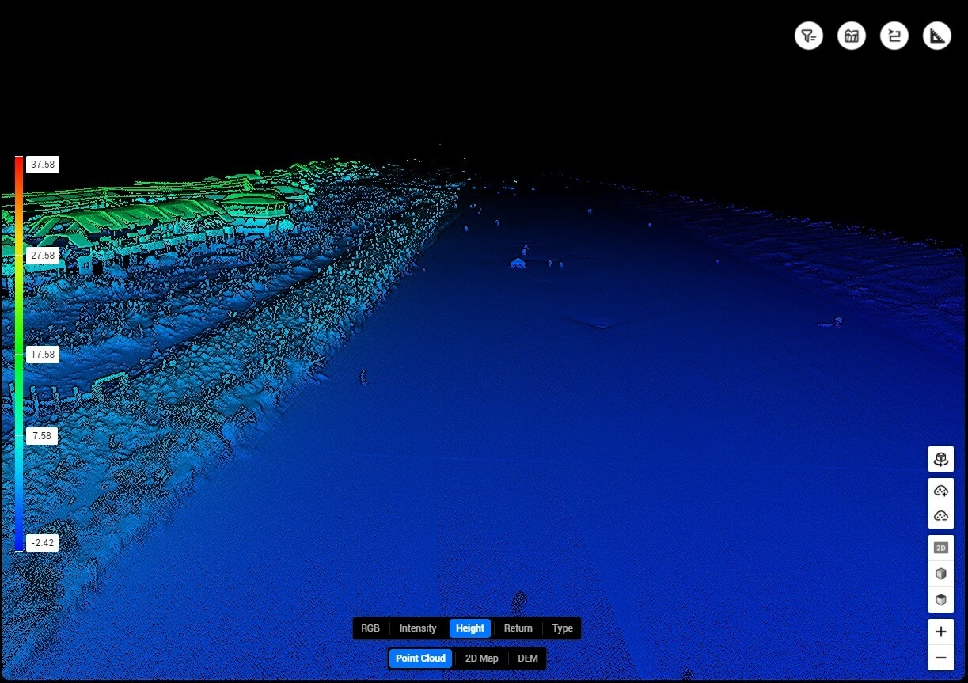968x683 pixels.
Task: Select the top-shaded cube view icon
Action: click(x=940, y=600)
